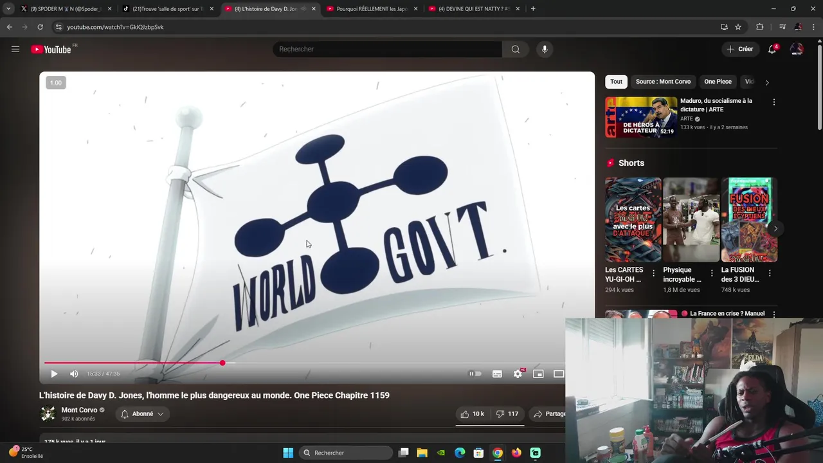The width and height of the screenshot is (823, 463).
Task: Open a new browser tab
Action: tap(533, 9)
